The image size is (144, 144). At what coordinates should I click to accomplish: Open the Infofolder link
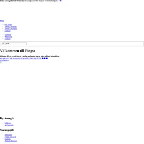8,135
